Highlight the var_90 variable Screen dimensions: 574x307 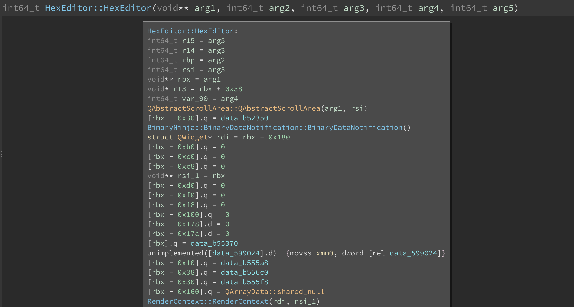194,98
